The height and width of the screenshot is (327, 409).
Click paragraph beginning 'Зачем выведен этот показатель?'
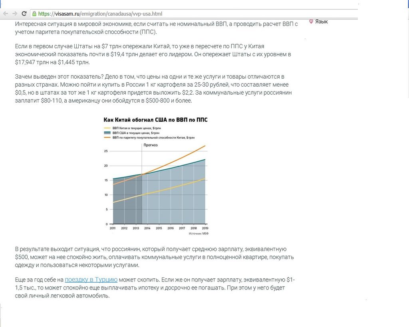[x=153, y=89]
